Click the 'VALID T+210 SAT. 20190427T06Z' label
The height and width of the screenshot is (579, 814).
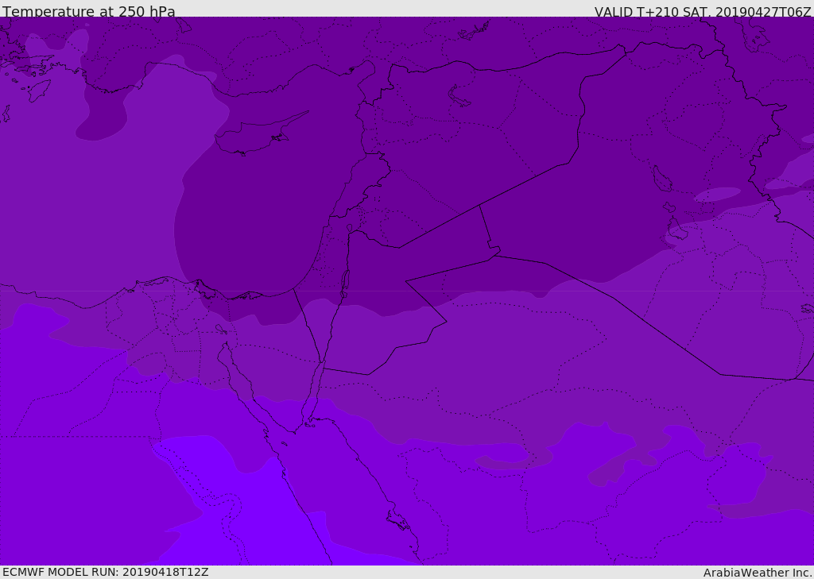(703, 11)
